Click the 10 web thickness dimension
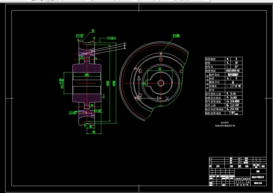 point(81,57)
